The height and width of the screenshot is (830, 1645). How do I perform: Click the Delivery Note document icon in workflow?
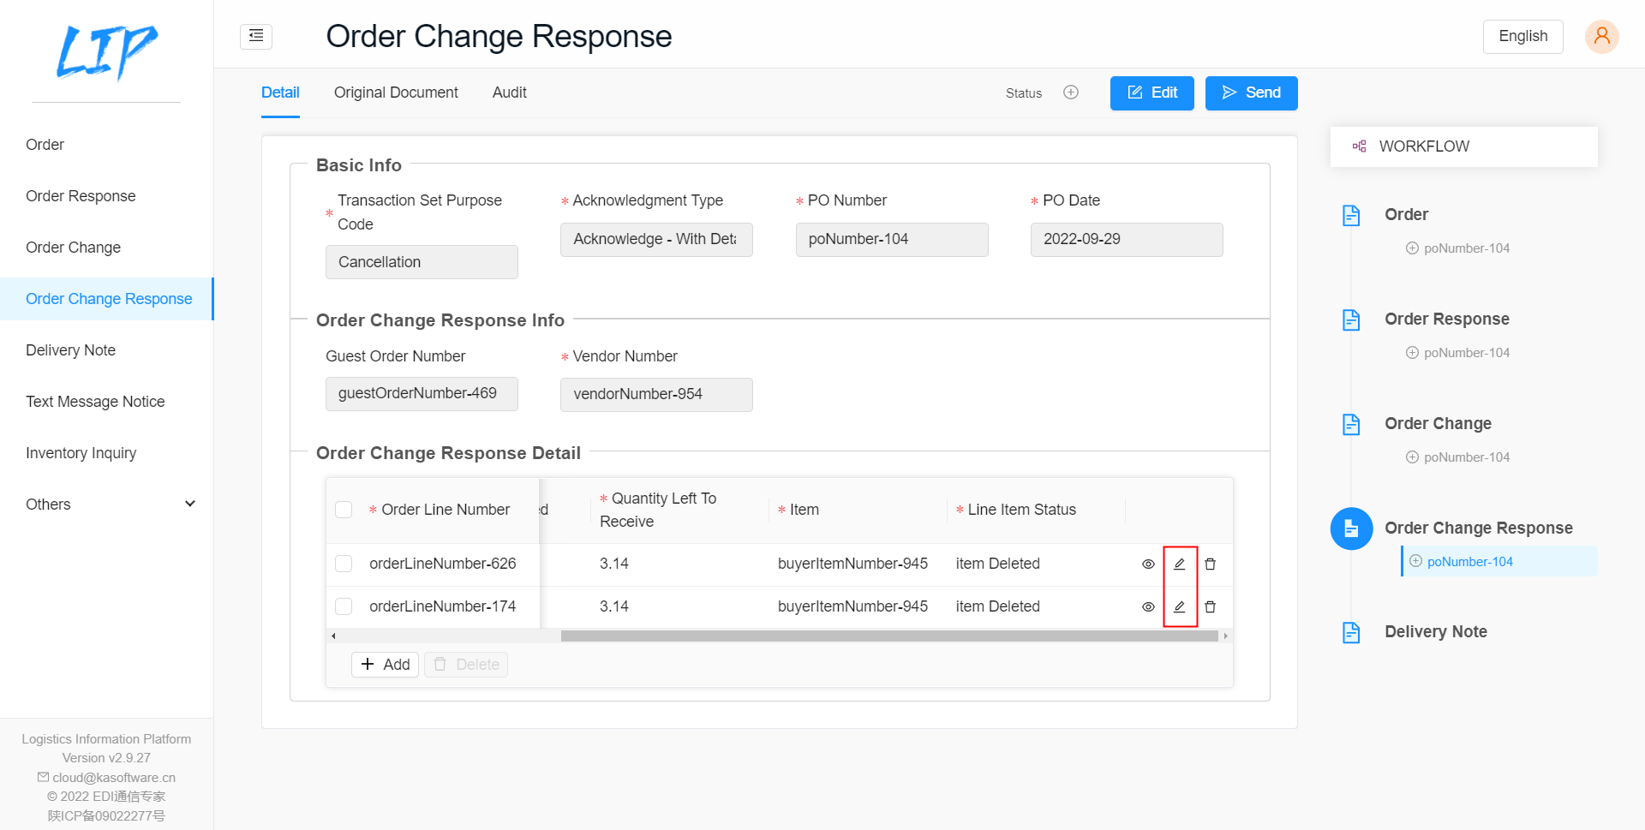pos(1351,632)
